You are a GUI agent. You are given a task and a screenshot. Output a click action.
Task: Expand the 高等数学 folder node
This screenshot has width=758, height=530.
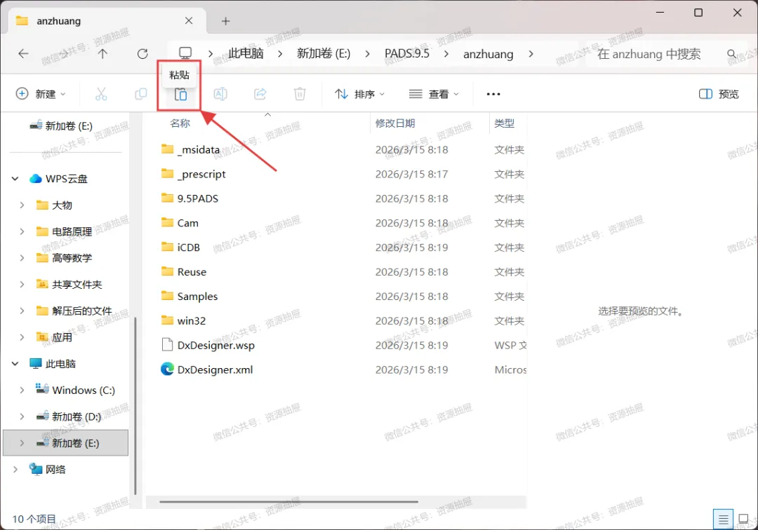22,258
